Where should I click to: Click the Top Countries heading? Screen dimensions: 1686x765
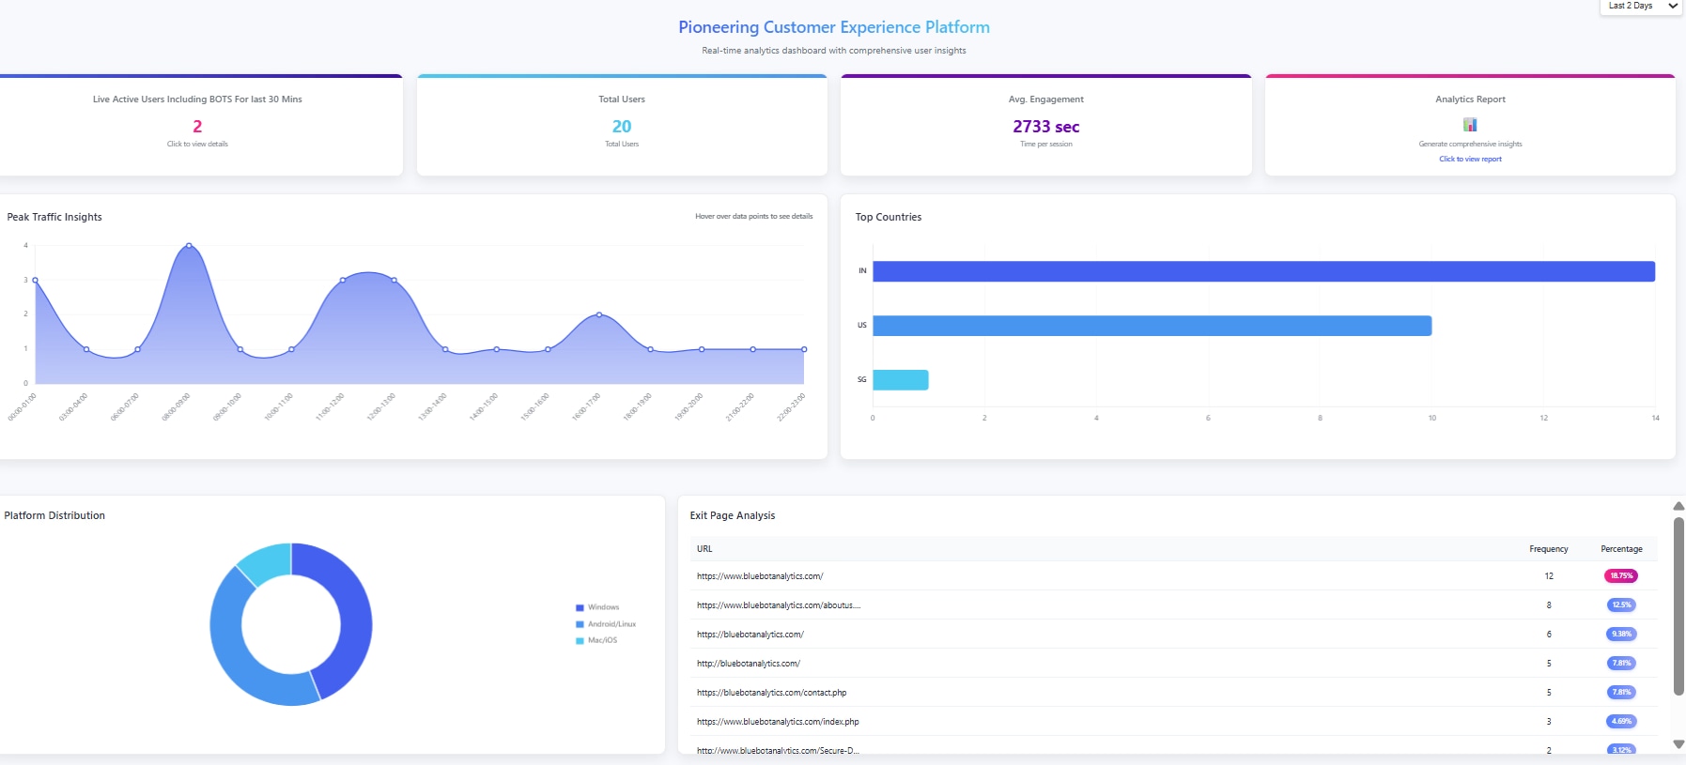tap(889, 217)
